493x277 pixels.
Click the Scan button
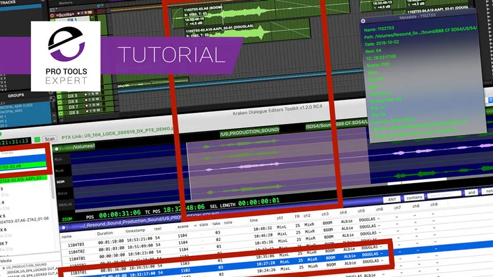pos(49,138)
